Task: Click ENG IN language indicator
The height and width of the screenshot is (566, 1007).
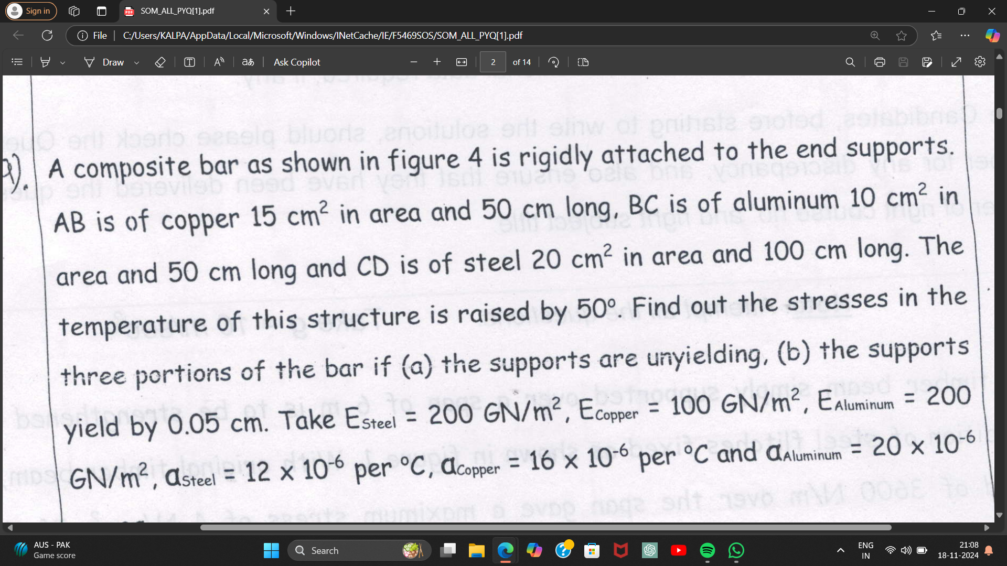Action: 865,550
